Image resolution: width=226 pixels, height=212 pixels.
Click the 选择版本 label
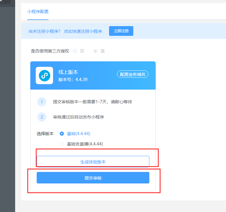[x=45, y=134]
